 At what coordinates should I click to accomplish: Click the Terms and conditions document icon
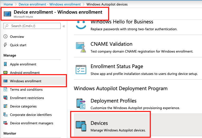pos(6,89)
